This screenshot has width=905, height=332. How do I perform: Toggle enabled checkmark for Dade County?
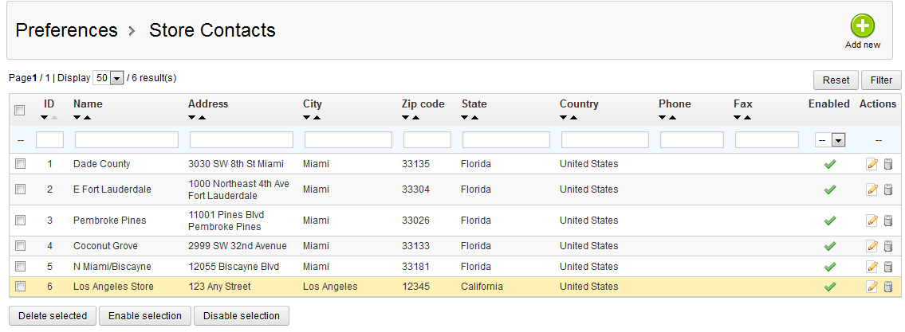coord(830,164)
